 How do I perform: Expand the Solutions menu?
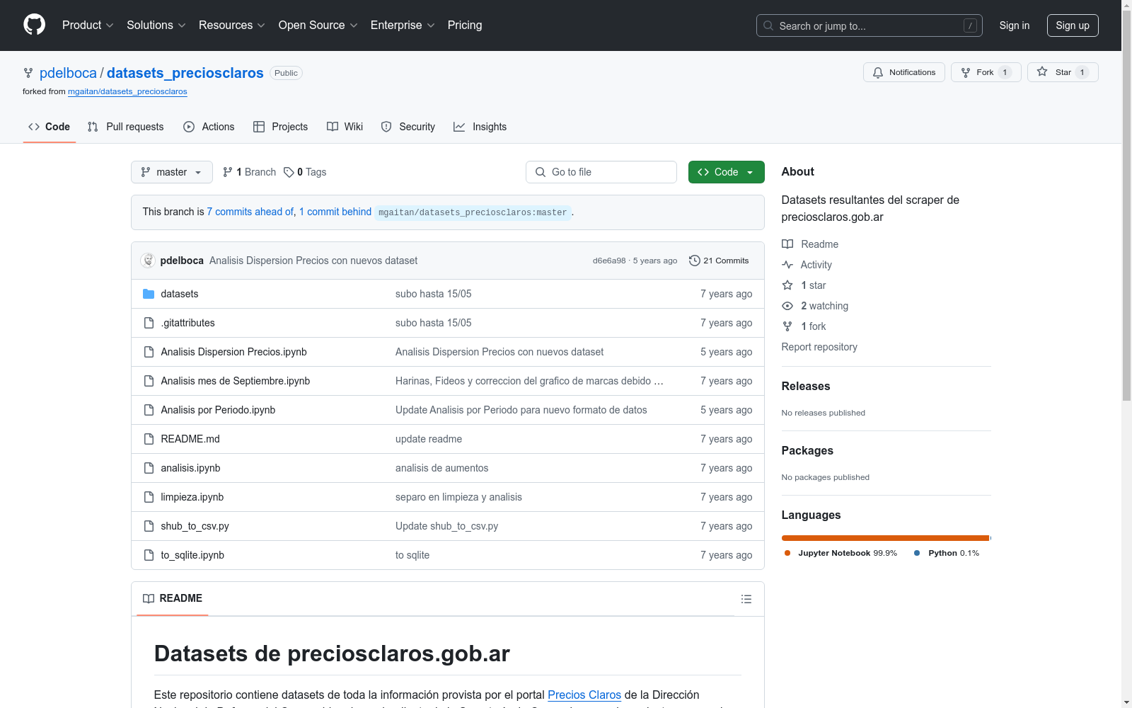[156, 25]
